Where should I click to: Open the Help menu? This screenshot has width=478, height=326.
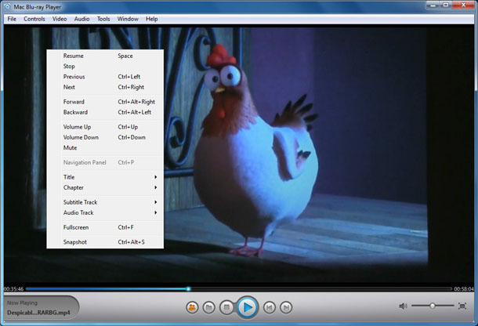coord(151,19)
